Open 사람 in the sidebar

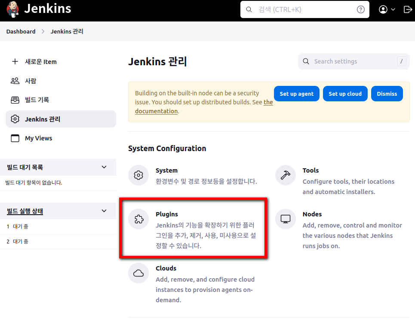61,81
